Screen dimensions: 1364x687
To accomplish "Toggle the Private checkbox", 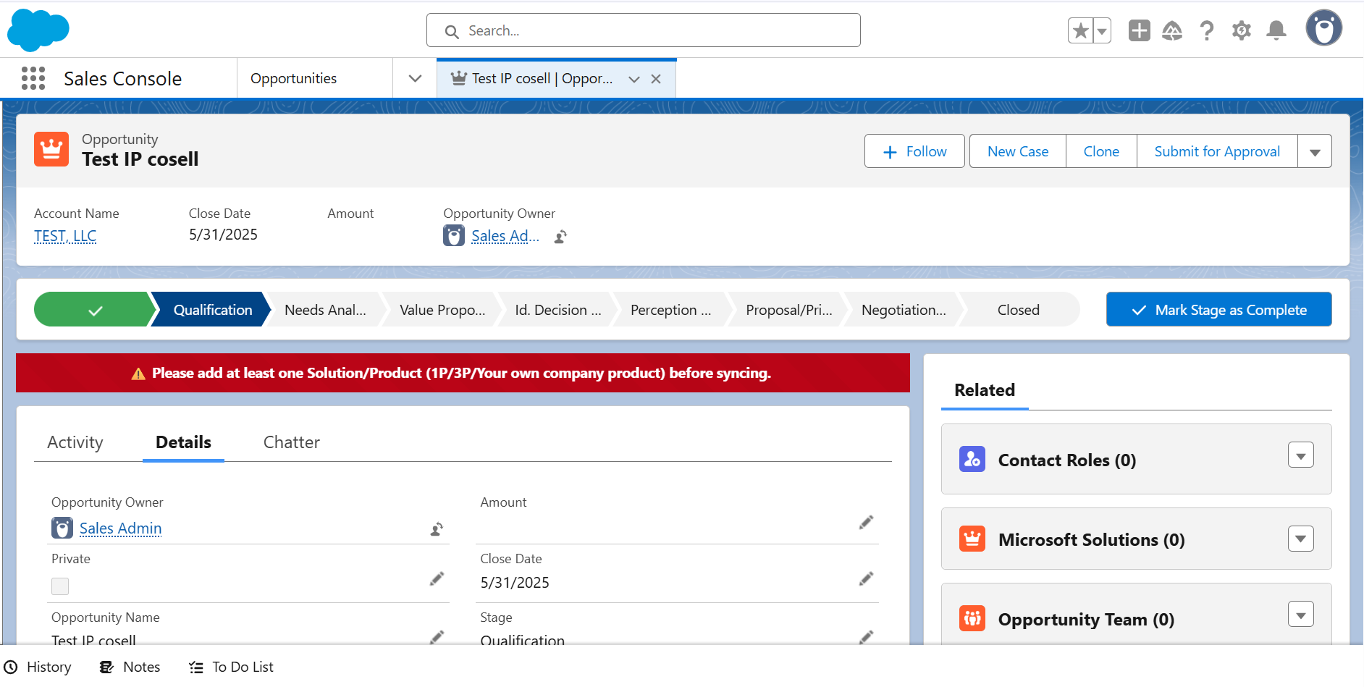I will tap(60, 586).
